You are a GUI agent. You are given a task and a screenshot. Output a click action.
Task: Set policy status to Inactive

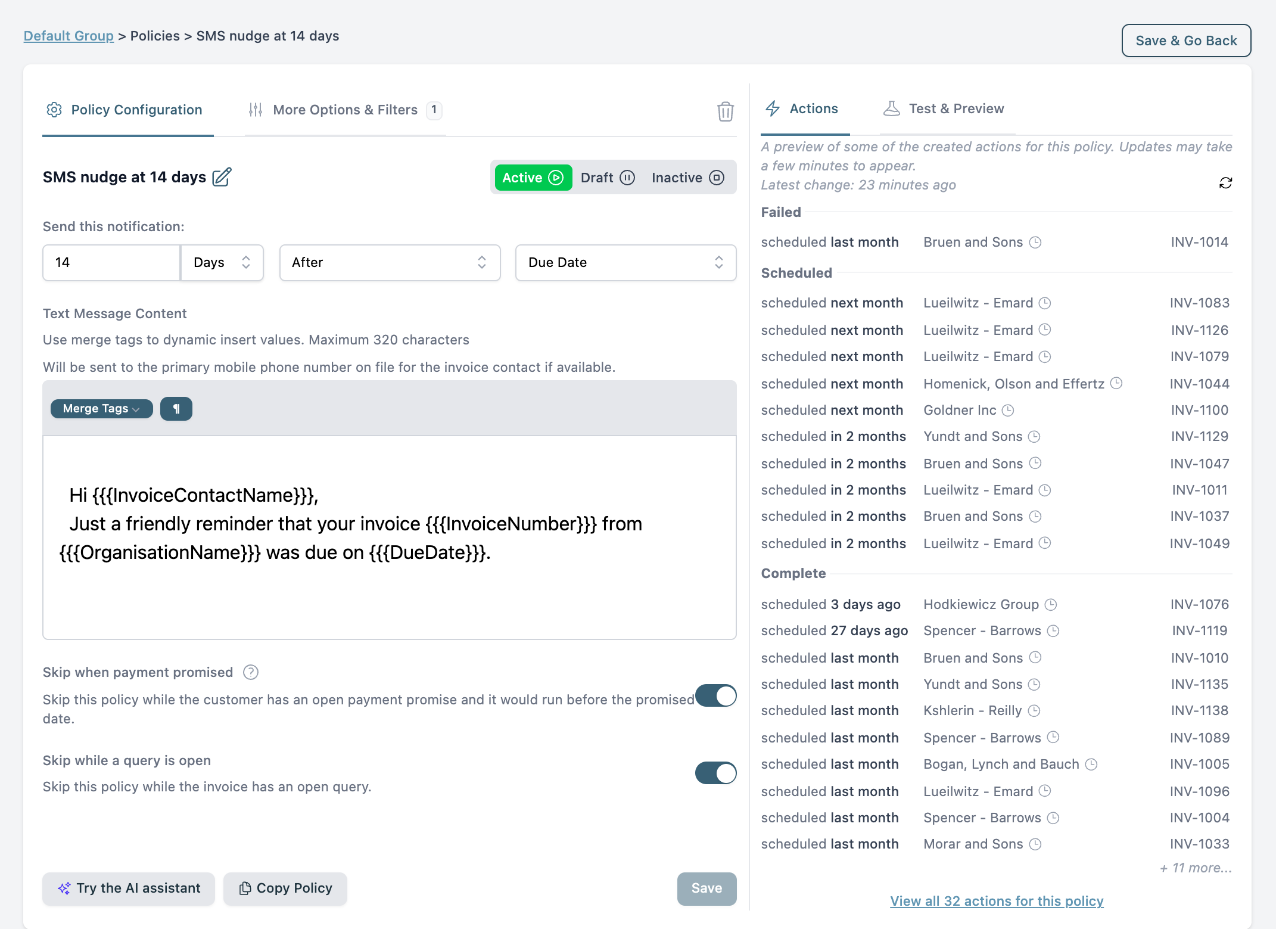[x=688, y=178]
